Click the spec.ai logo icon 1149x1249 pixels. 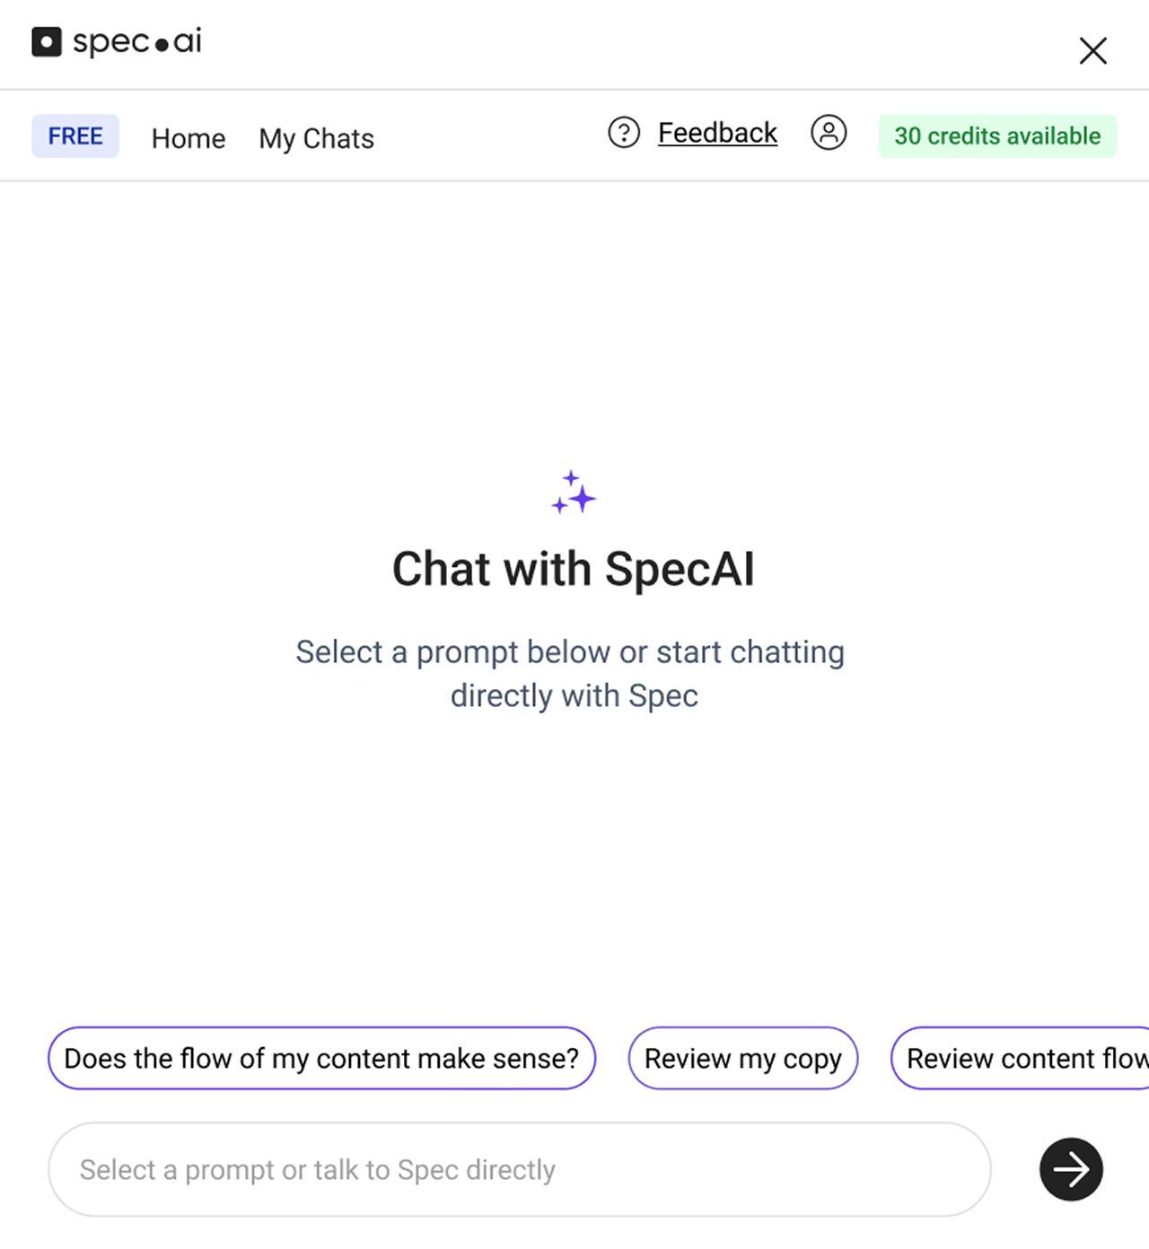coord(47,42)
